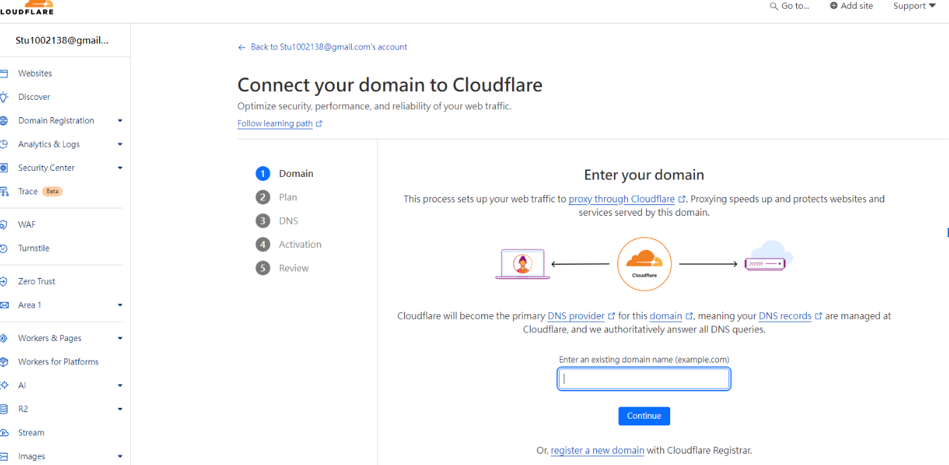Click the Websites icon in sidebar
The height and width of the screenshot is (465, 949).
click(4, 74)
